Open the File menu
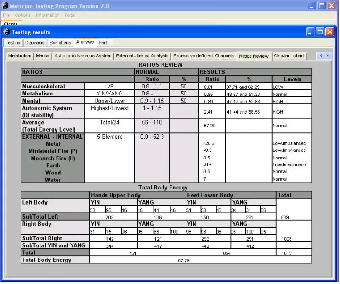The width and height of the screenshot is (340, 284). pos(6,15)
